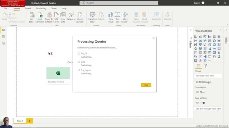
Task: Click the SQL Server ribbon button
Action: (x=56, y=17)
